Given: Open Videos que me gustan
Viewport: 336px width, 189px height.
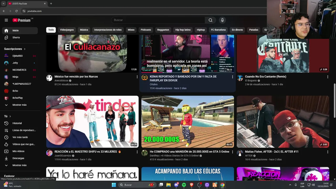Looking at the screenshot, I should click(x=20, y=144).
